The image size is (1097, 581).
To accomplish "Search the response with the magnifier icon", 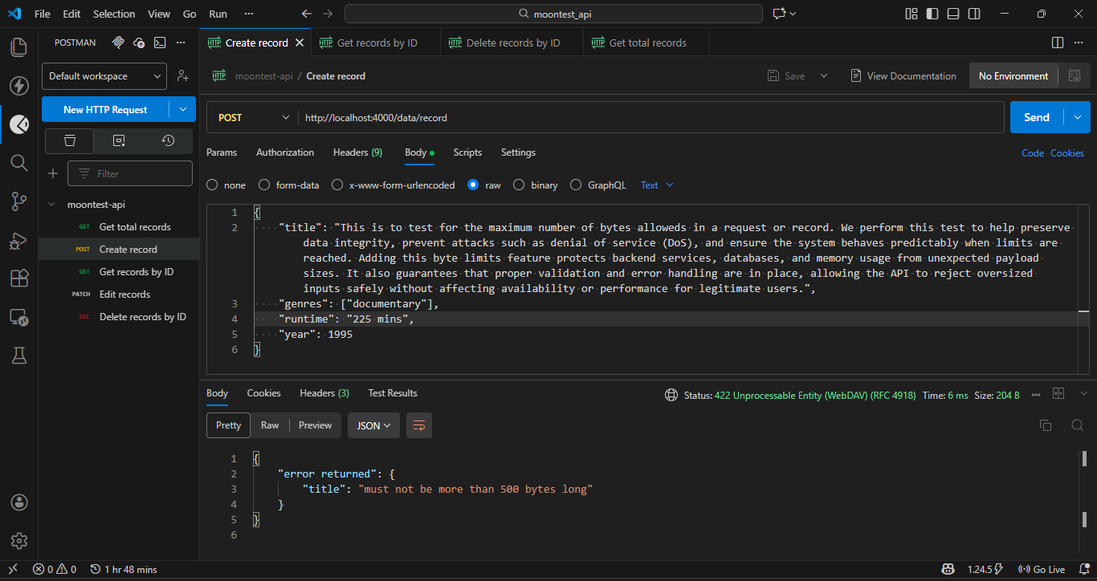I will [1077, 425].
